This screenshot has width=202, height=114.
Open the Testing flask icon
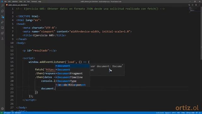tap(3, 39)
